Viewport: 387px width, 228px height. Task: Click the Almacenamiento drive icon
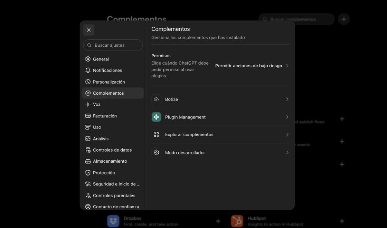[x=88, y=161]
